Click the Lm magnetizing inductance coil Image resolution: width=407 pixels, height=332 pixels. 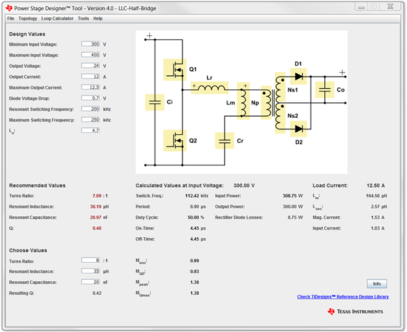[244, 101]
